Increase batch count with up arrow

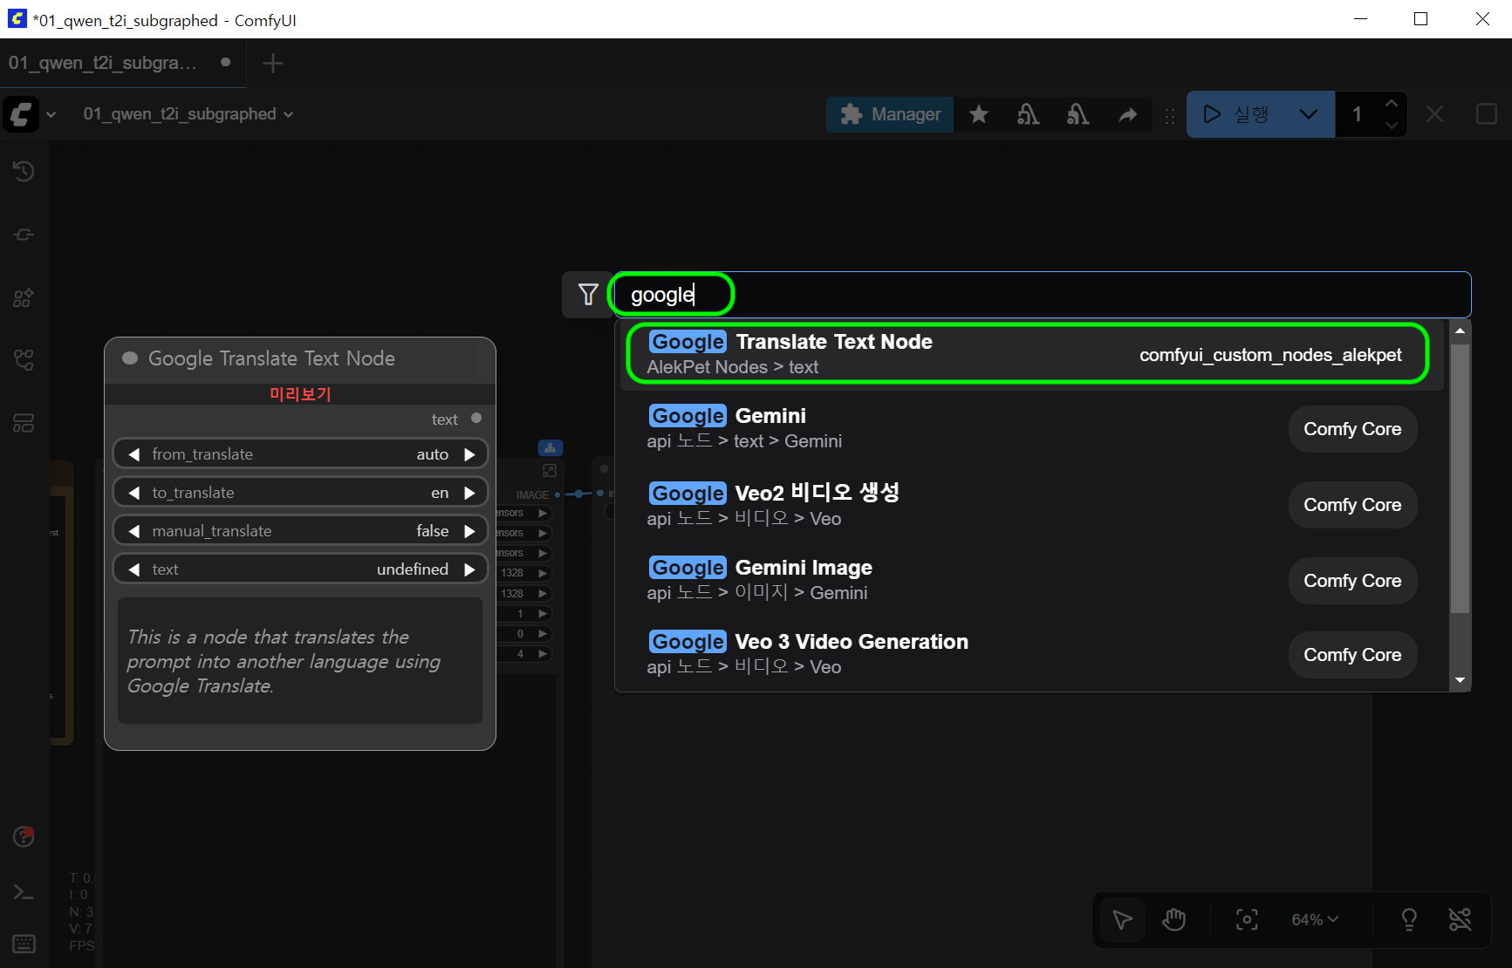(1392, 104)
